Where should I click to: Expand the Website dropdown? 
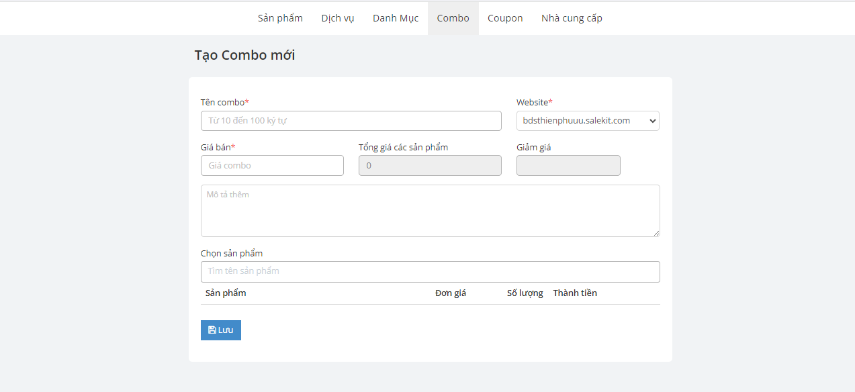tap(588, 121)
